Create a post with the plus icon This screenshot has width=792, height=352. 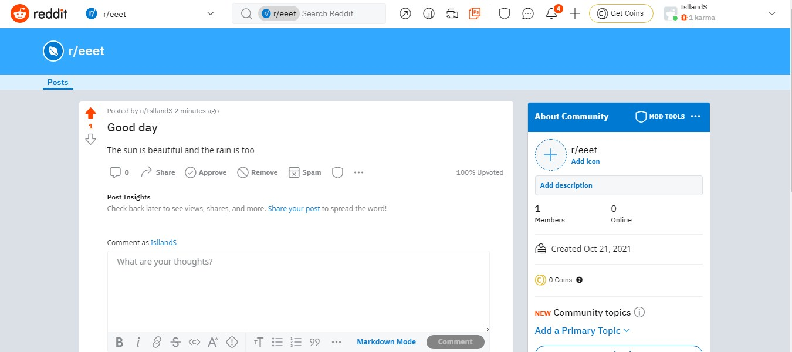pos(575,13)
